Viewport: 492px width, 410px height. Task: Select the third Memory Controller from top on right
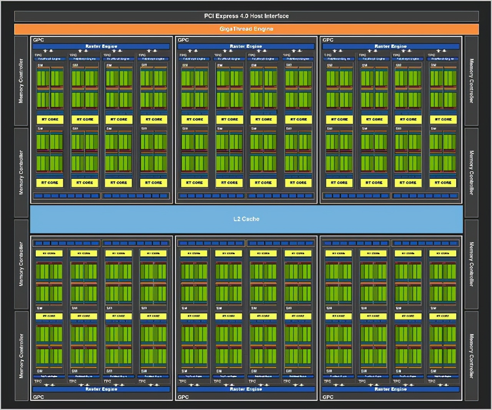[472, 264]
